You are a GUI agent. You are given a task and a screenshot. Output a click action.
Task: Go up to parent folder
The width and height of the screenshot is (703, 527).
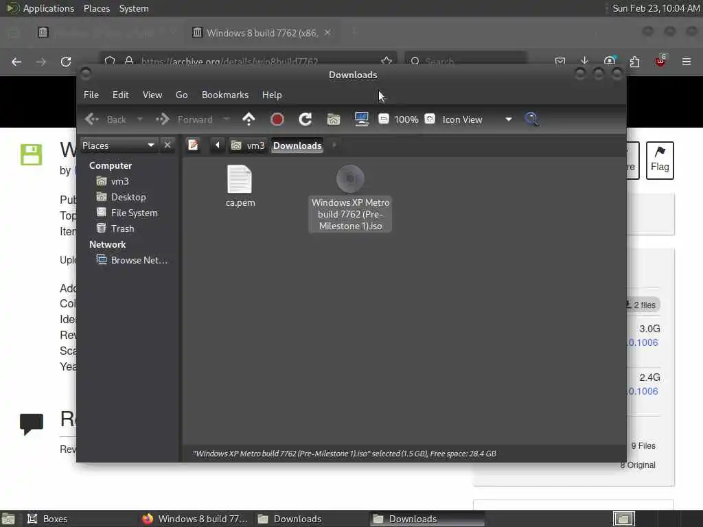point(249,119)
